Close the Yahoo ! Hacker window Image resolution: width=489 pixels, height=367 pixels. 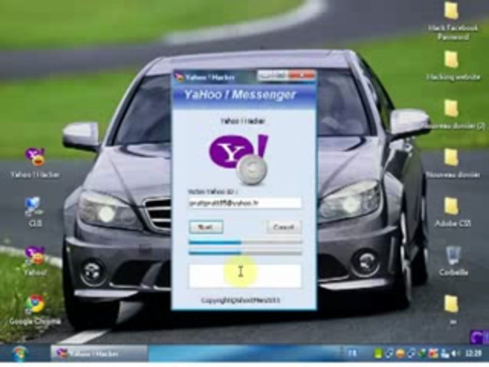point(302,75)
